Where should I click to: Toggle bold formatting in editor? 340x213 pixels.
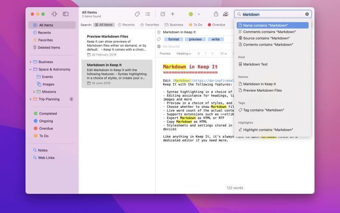[x=198, y=54]
